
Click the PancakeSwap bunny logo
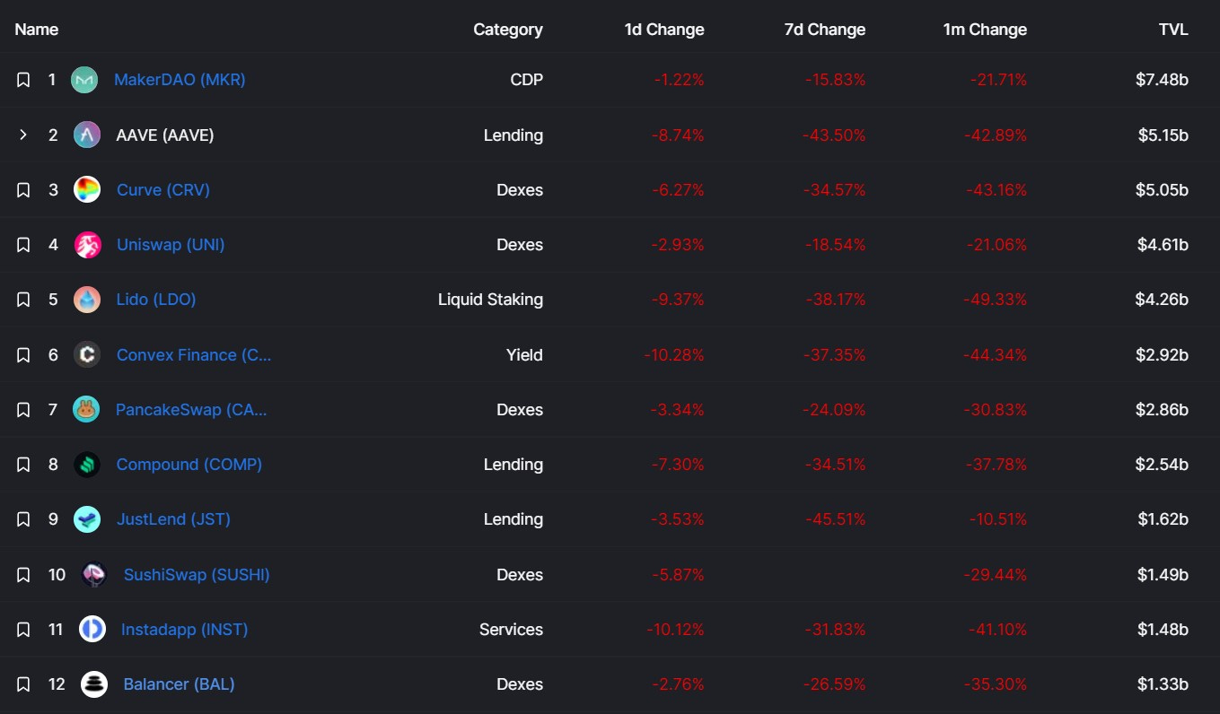(87, 409)
